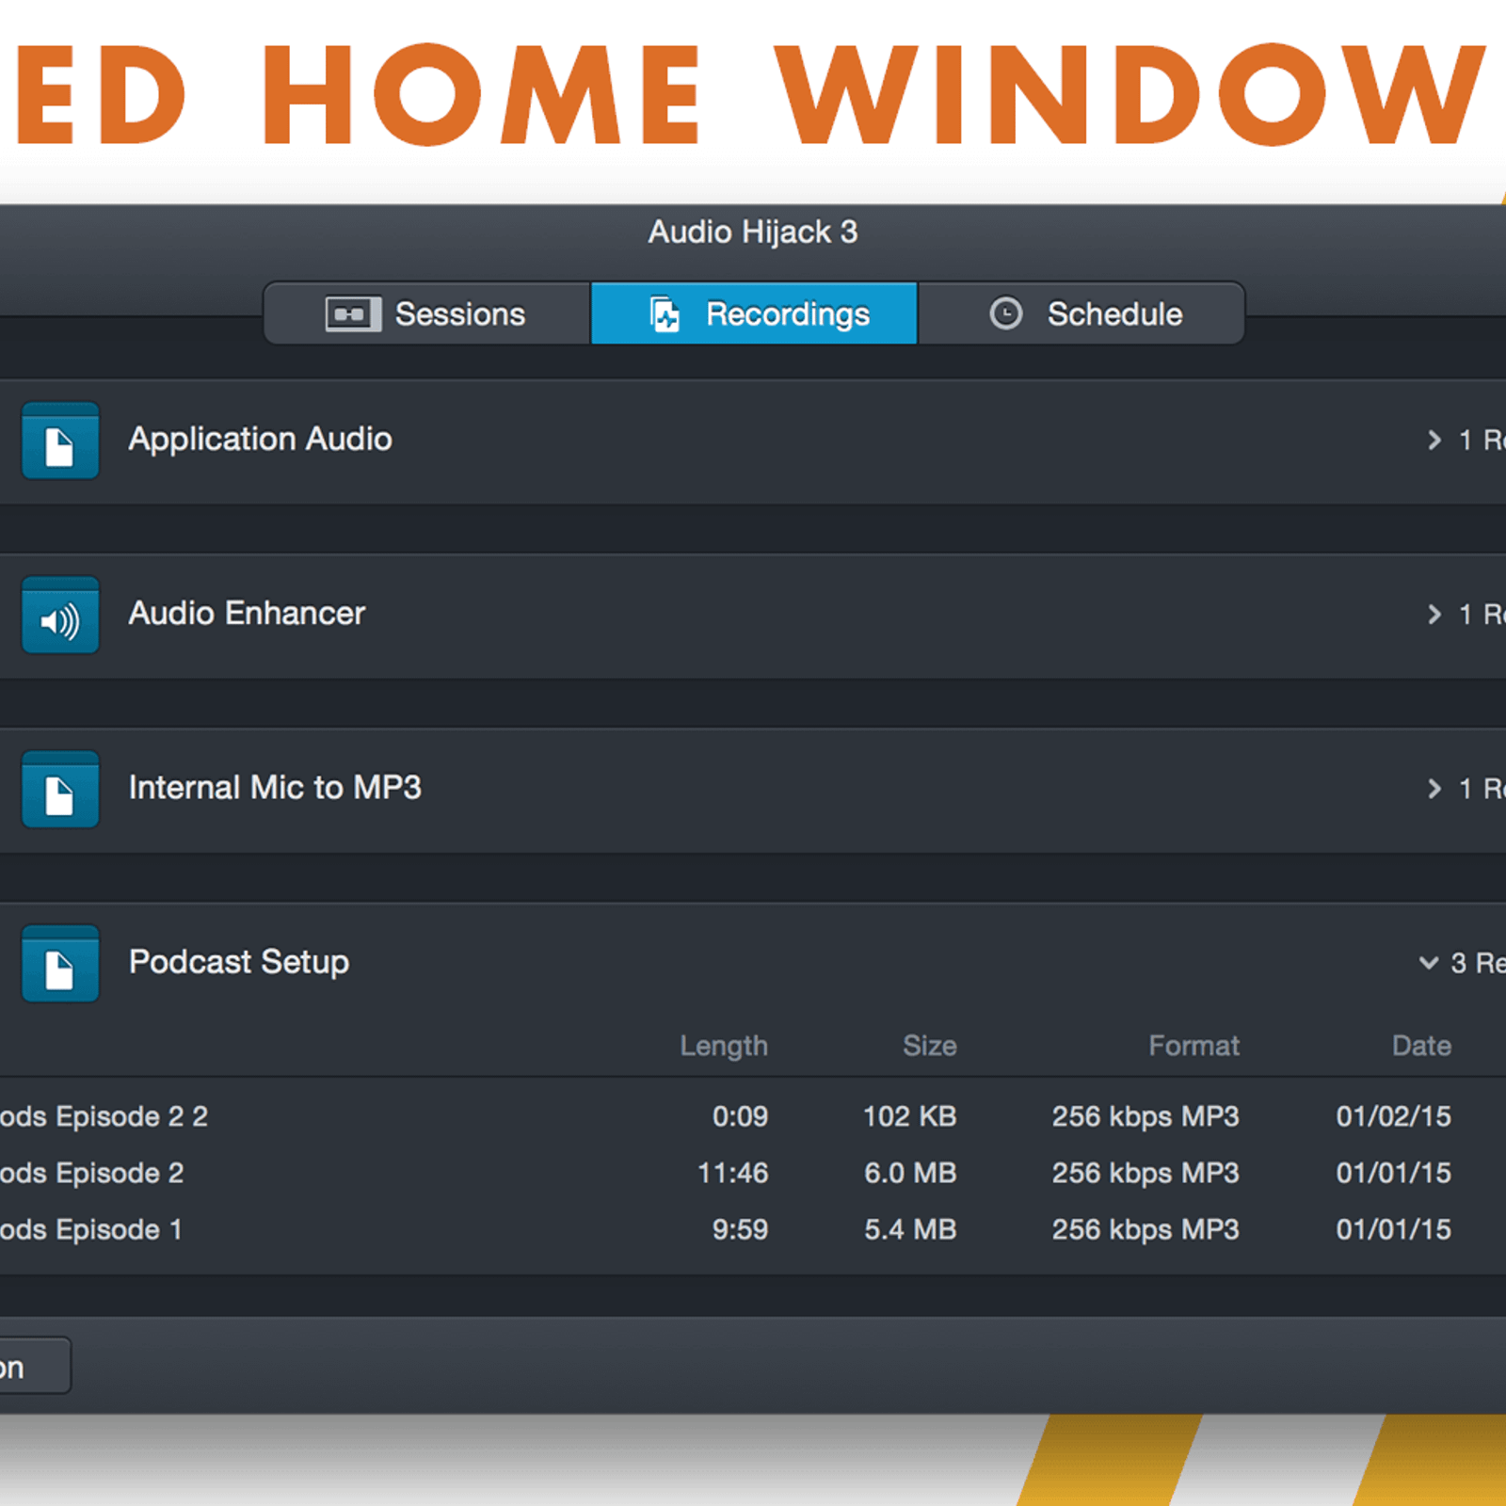Click the 01/01/15 date in 11:46 row

tap(1393, 1173)
